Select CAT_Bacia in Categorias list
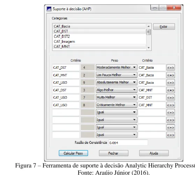 (x=99, y=26)
